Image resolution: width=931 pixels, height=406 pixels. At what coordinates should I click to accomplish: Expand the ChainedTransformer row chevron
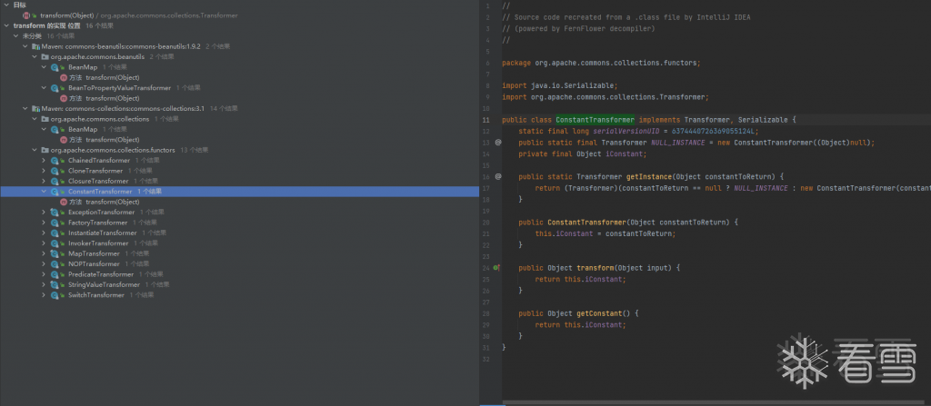point(44,160)
